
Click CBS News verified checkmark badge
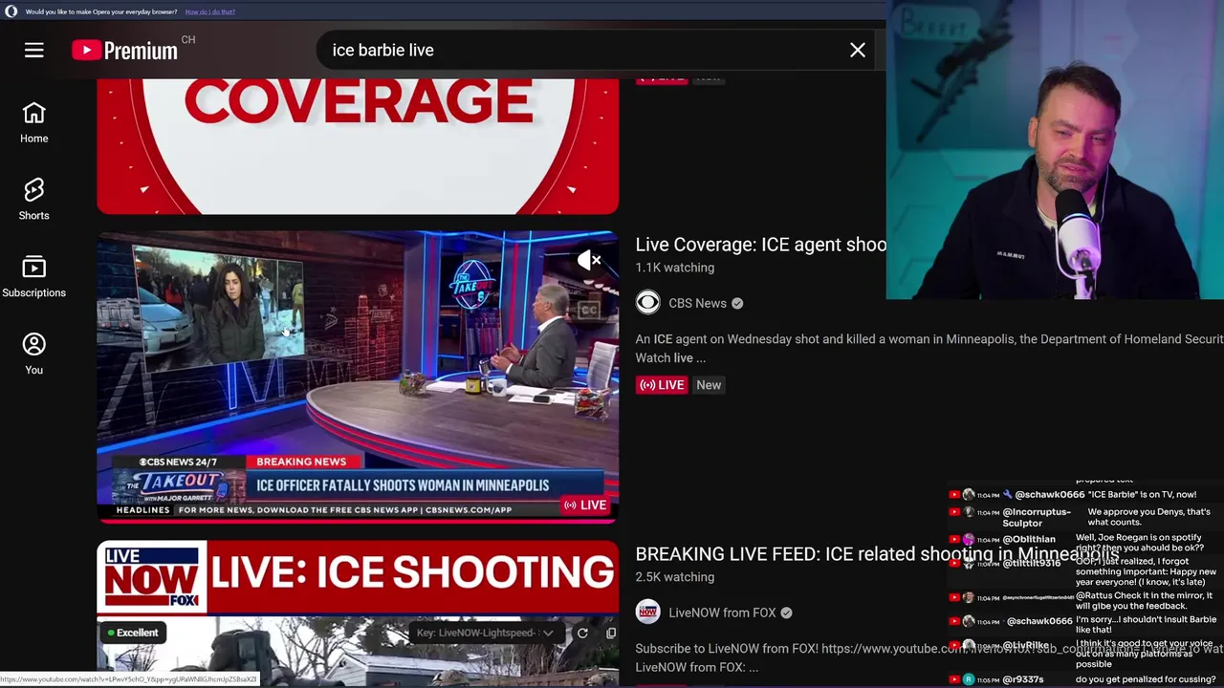(x=737, y=303)
